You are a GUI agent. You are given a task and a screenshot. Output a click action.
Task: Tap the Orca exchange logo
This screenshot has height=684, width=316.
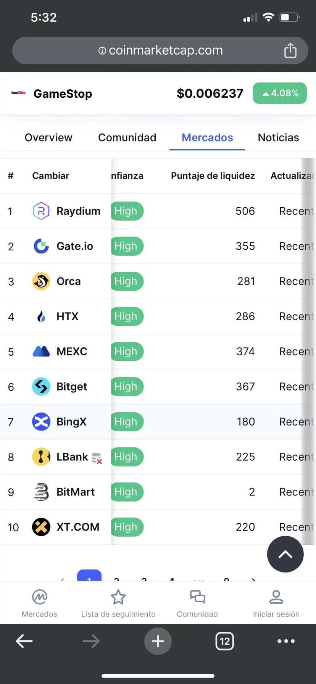coord(41,281)
